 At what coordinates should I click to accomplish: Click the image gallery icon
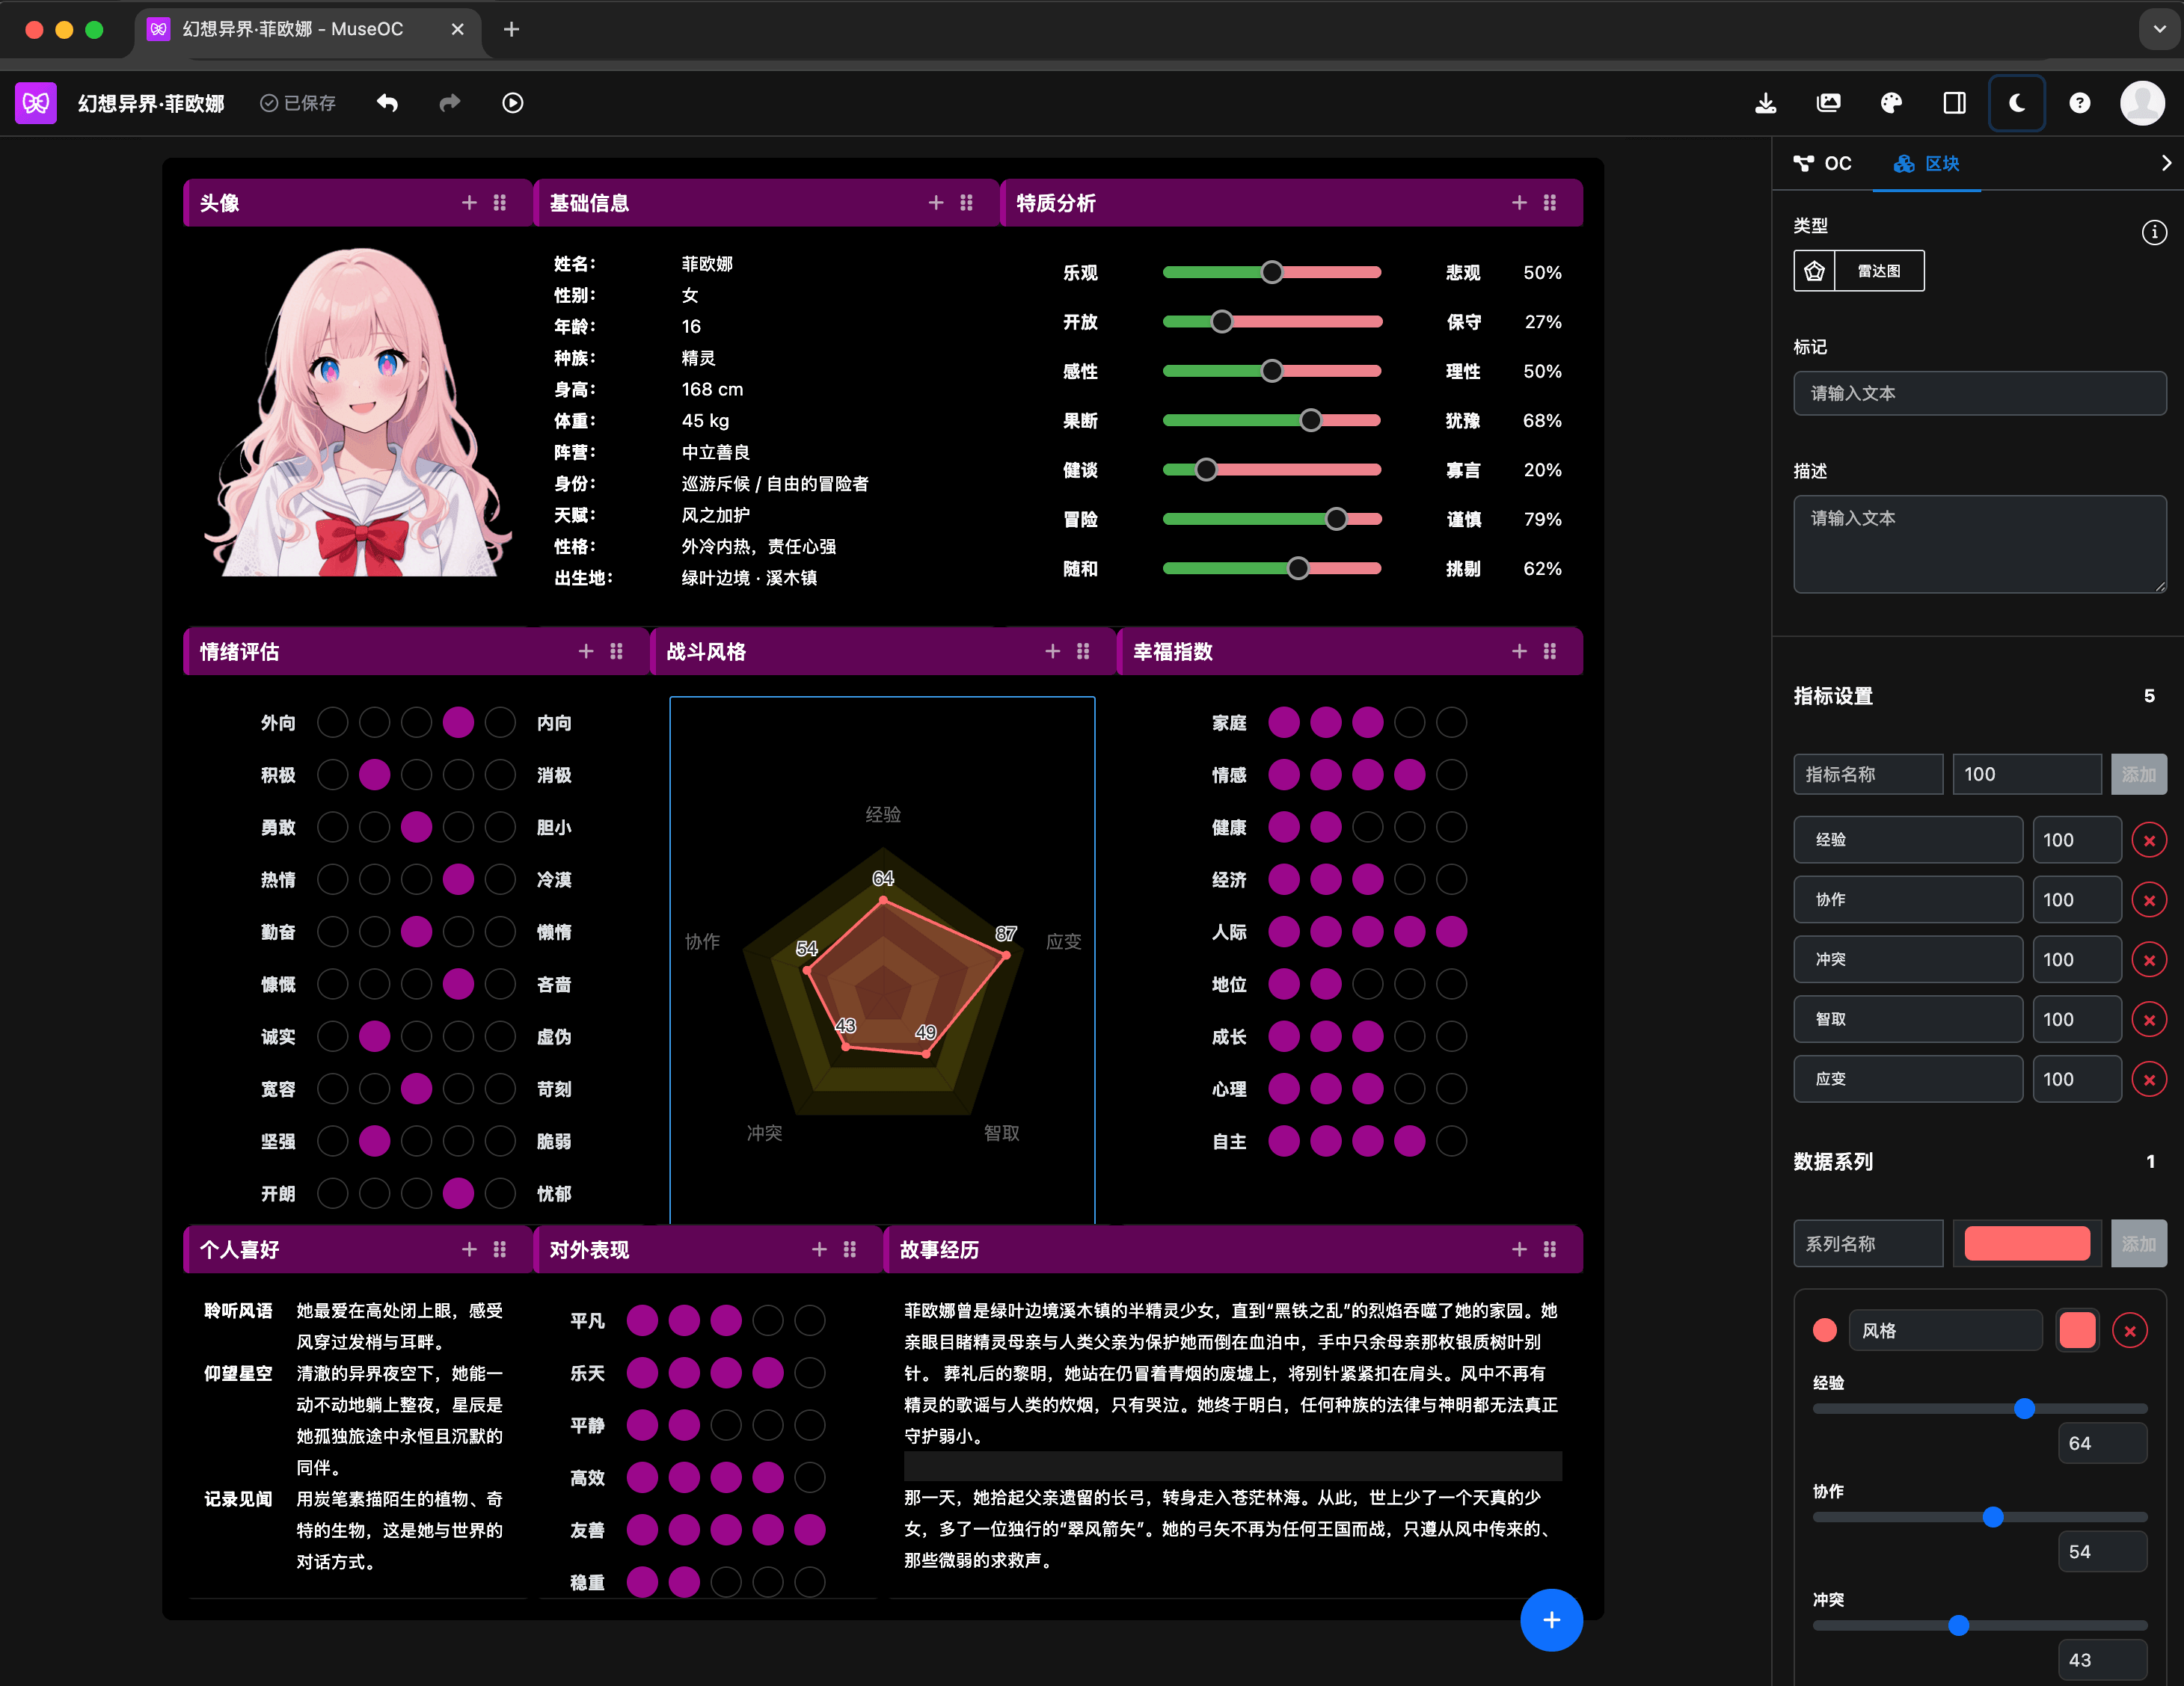[x=1828, y=103]
